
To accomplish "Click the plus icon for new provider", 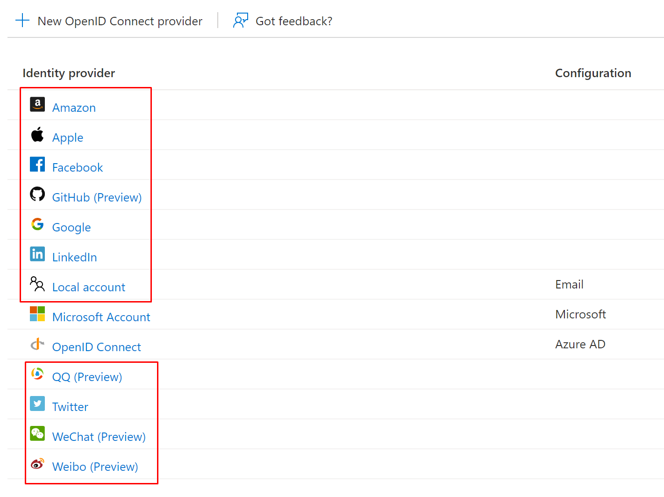I will 22,21.
